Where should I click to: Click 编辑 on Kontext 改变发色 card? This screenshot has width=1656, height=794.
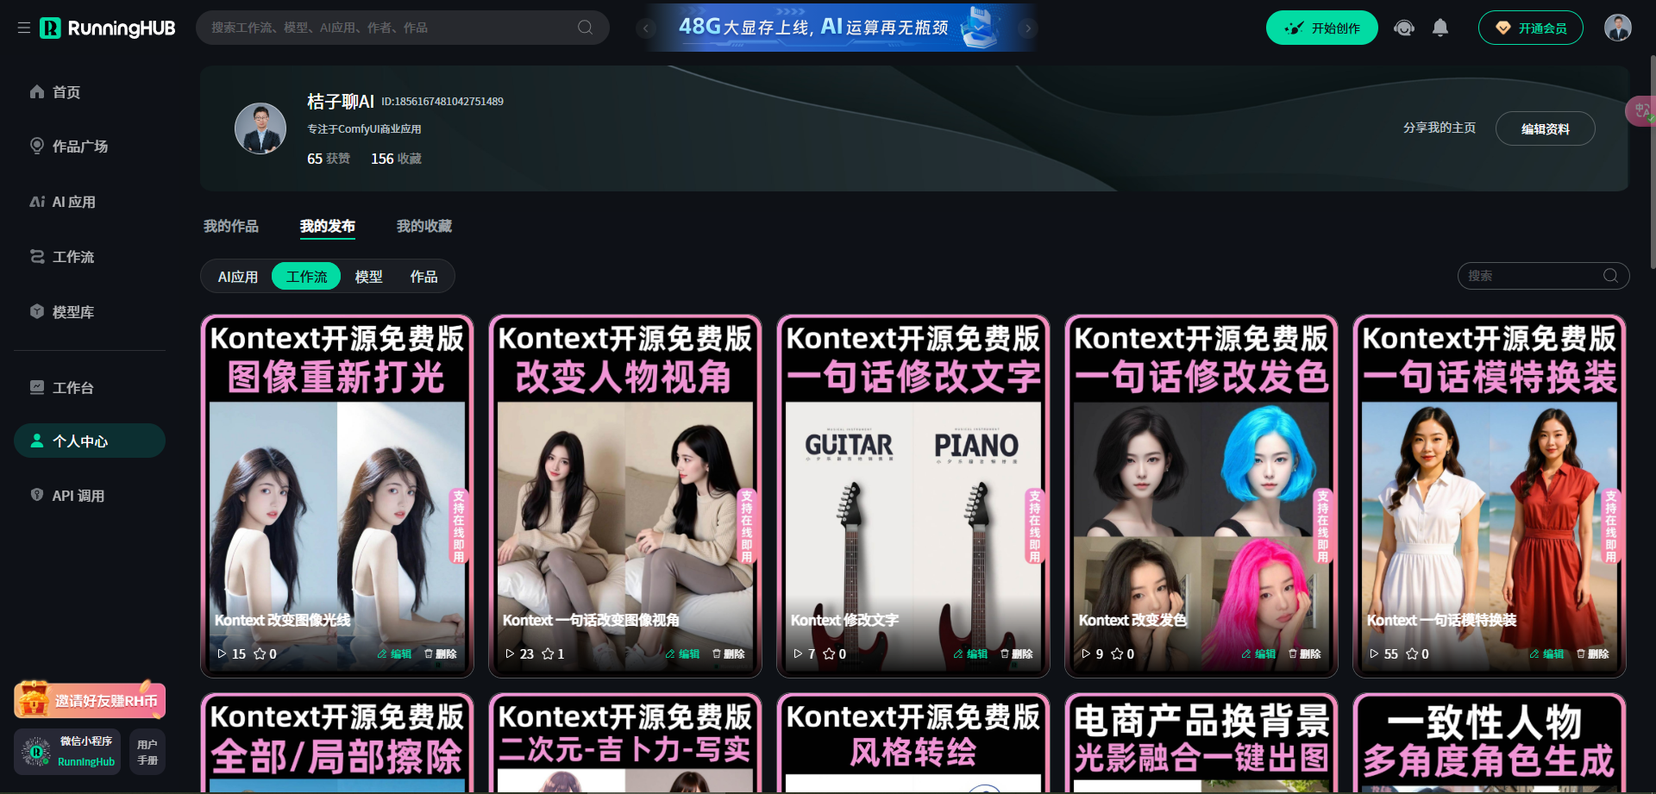[1259, 653]
